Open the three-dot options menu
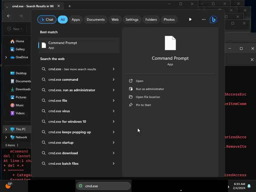The height and width of the screenshot is (192, 256). (203, 19)
